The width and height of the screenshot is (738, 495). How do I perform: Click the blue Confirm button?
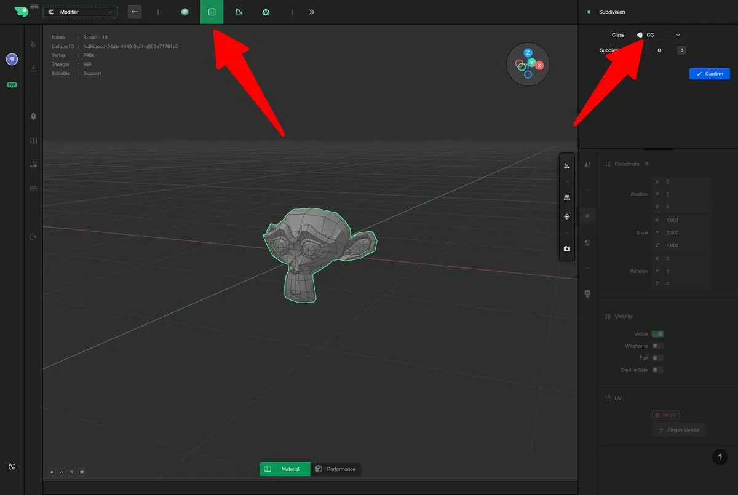(709, 74)
